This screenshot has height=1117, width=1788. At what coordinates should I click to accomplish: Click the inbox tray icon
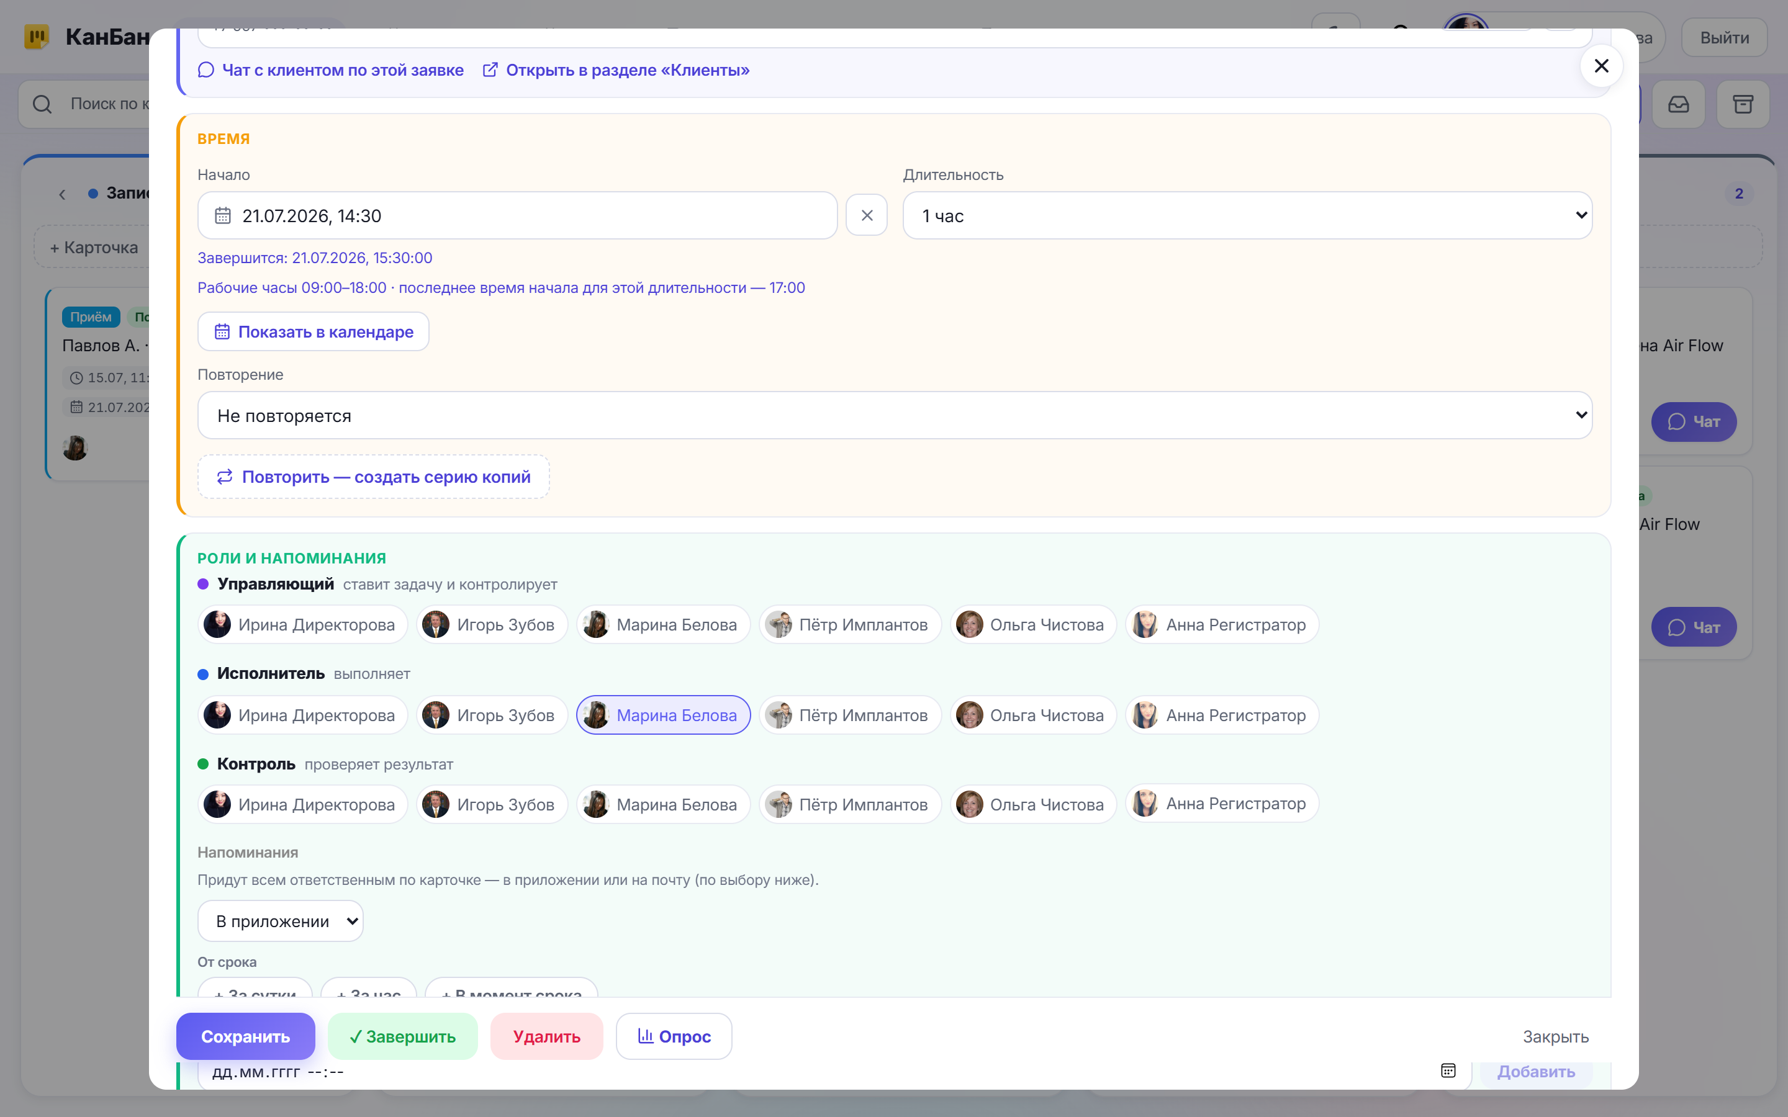point(1678,104)
